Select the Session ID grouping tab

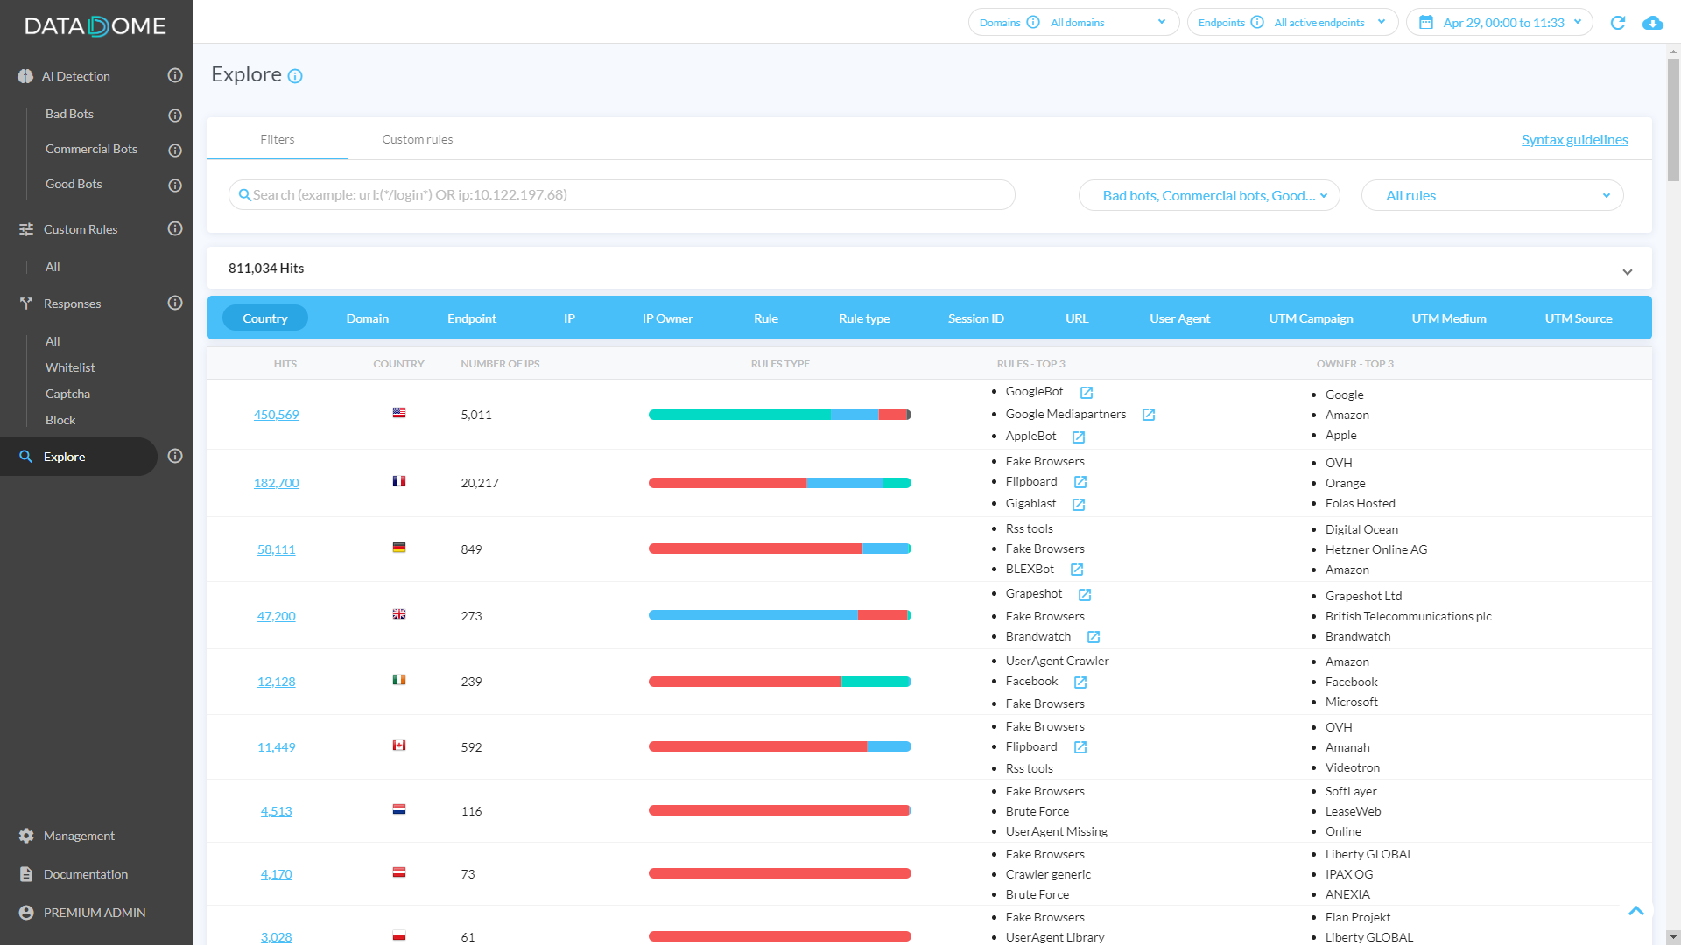click(976, 318)
